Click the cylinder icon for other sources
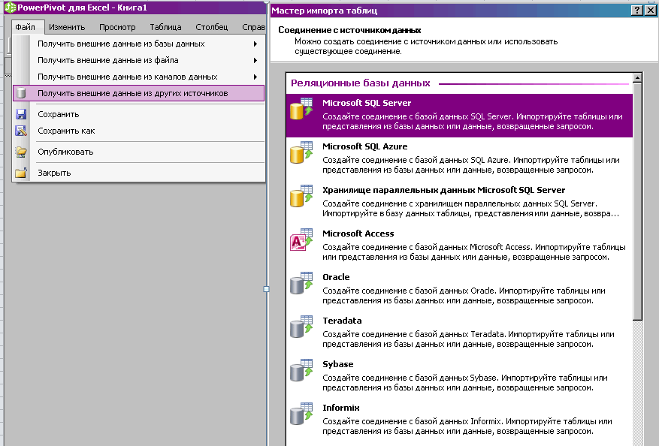Image resolution: width=659 pixels, height=446 pixels. (x=21, y=93)
